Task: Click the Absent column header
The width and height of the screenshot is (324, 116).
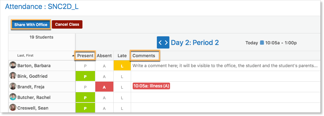Action: point(104,56)
